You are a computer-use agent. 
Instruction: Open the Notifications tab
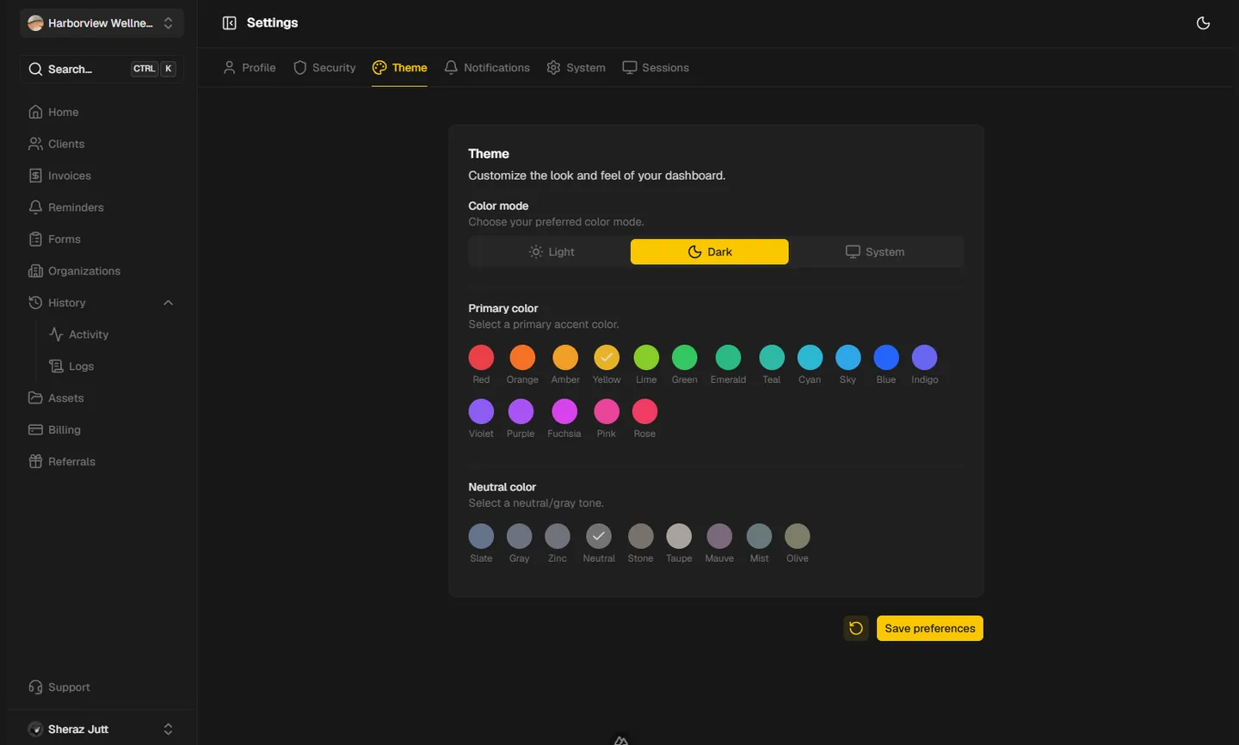[487, 68]
